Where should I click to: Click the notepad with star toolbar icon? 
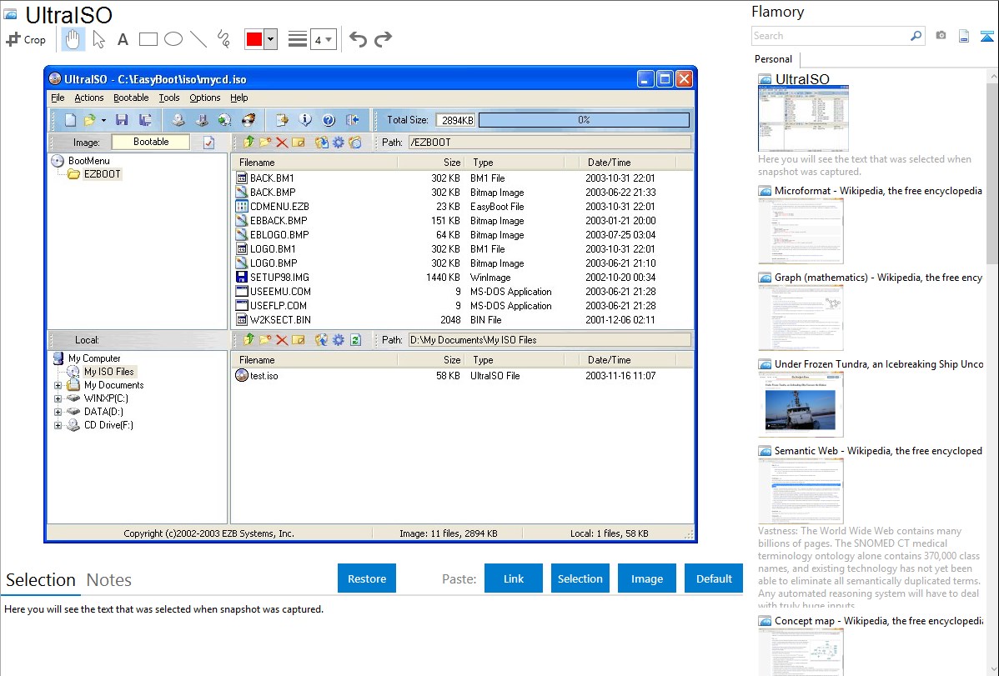[282, 120]
